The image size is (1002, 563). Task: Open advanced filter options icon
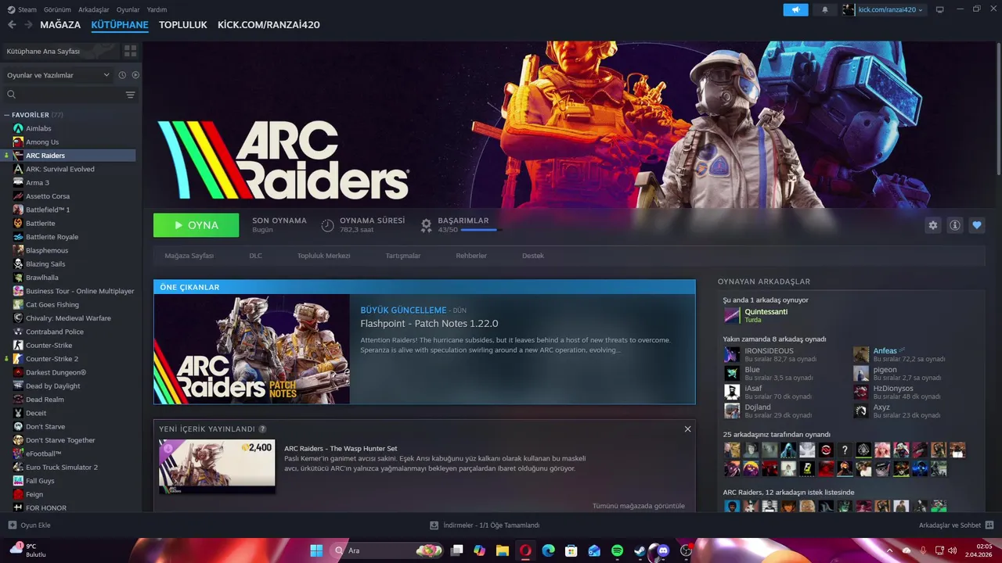coord(130,95)
